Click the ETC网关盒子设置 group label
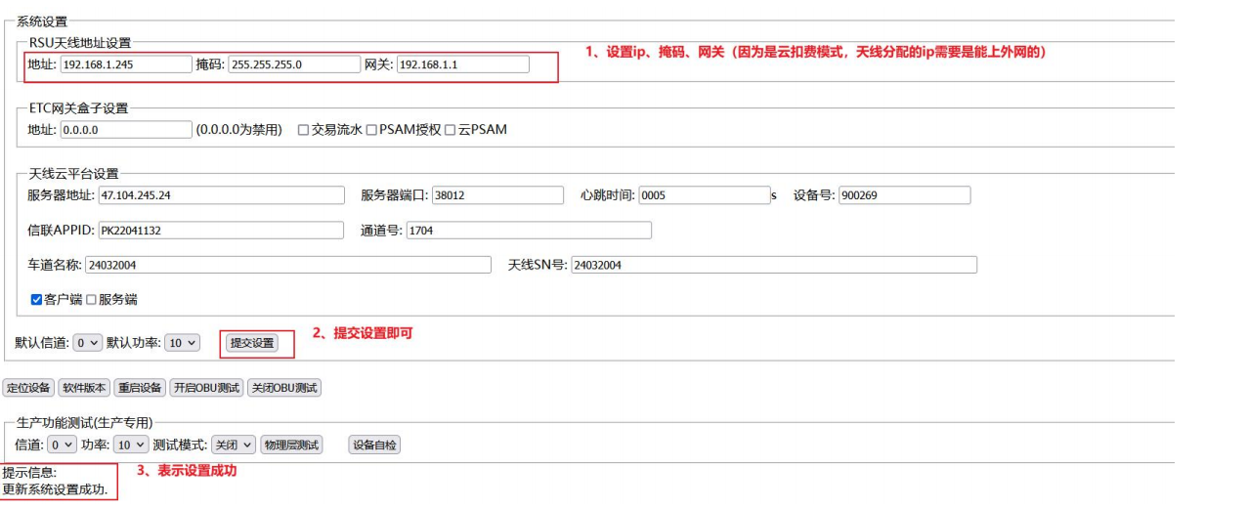Viewport: 1248px width, 509px height. (x=78, y=108)
